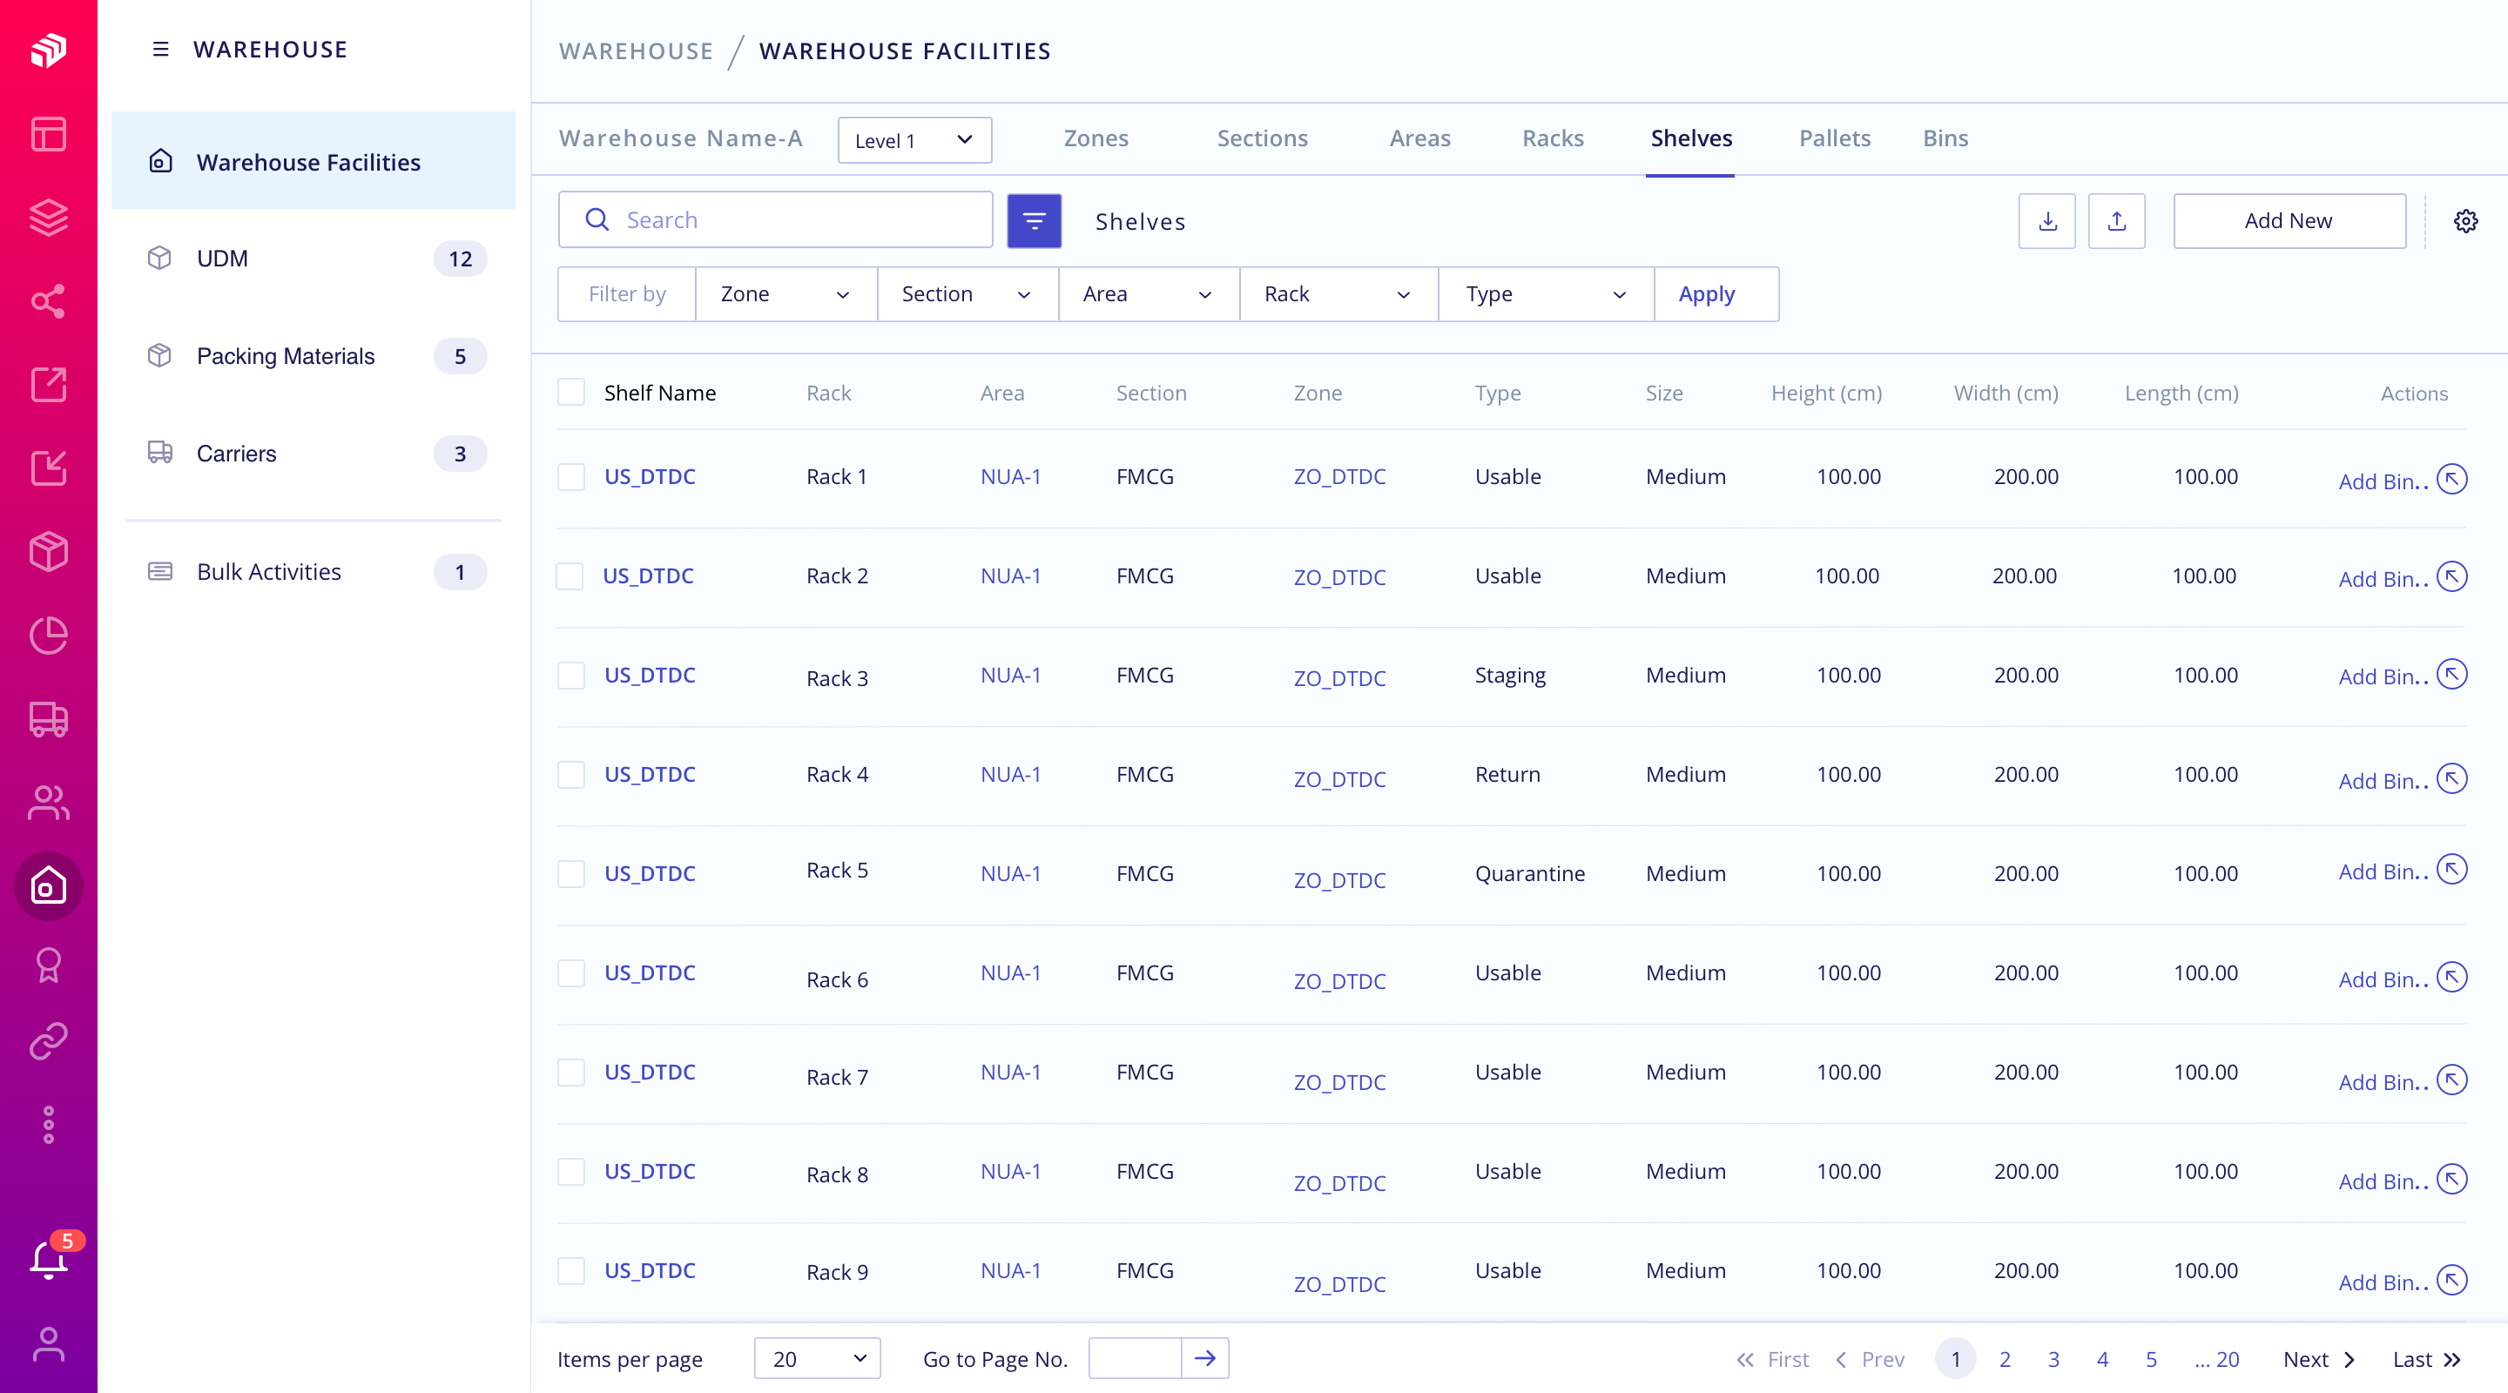Click the Add New button
Image resolution: width=2508 pixels, height=1393 pixels.
click(2290, 221)
